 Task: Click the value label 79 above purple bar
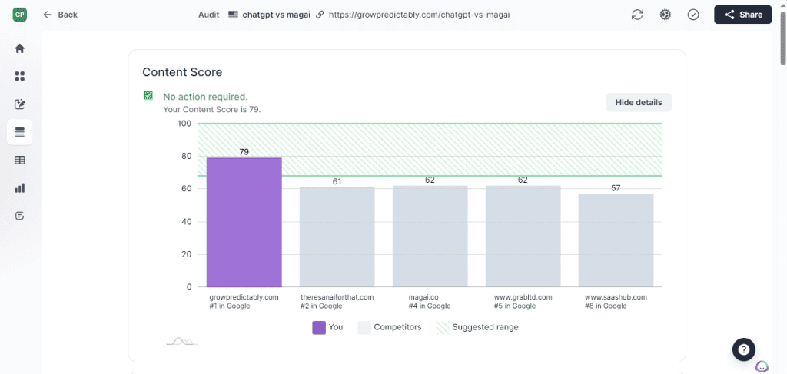244,152
